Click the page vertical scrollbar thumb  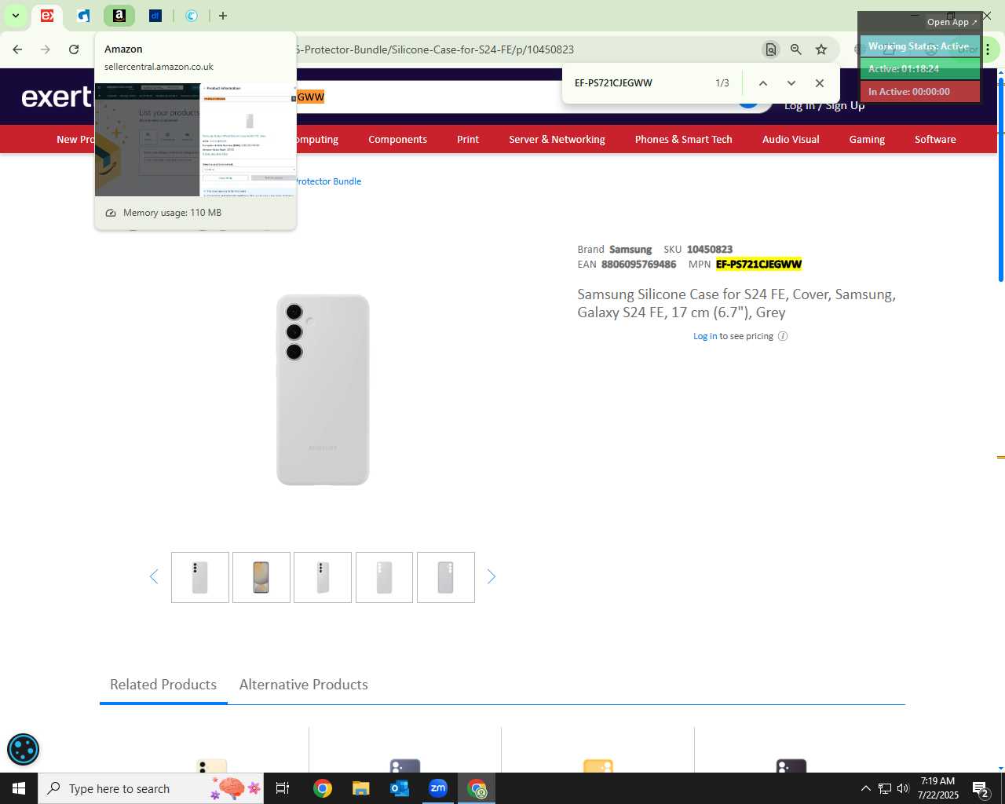pyautogui.click(x=1000, y=179)
